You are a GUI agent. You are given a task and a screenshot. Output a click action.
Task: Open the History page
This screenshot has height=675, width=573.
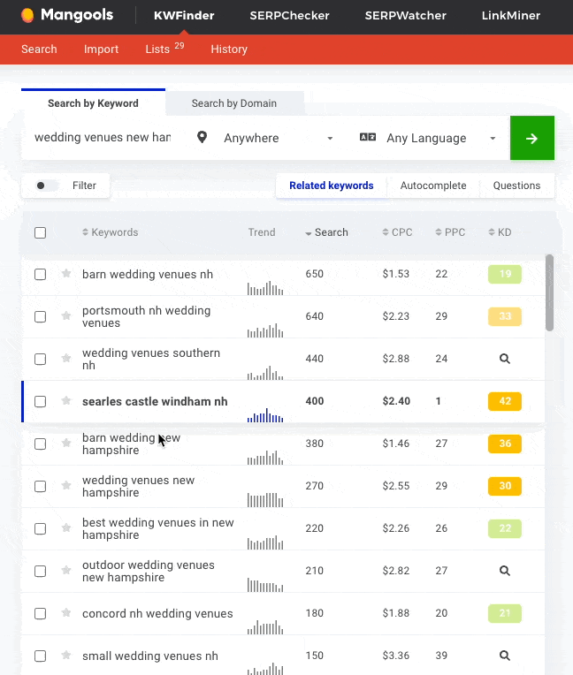pyautogui.click(x=229, y=49)
